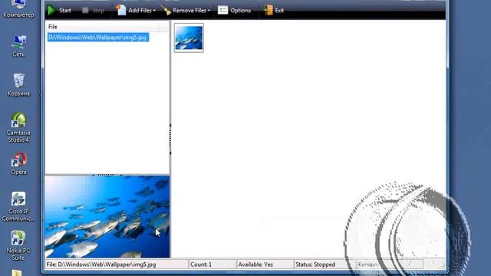
Task: Click the horizontal splitter handle above preview
Action: point(107,175)
